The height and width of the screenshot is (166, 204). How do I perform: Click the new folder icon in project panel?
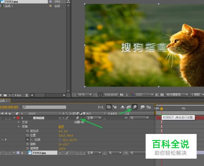point(5,95)
